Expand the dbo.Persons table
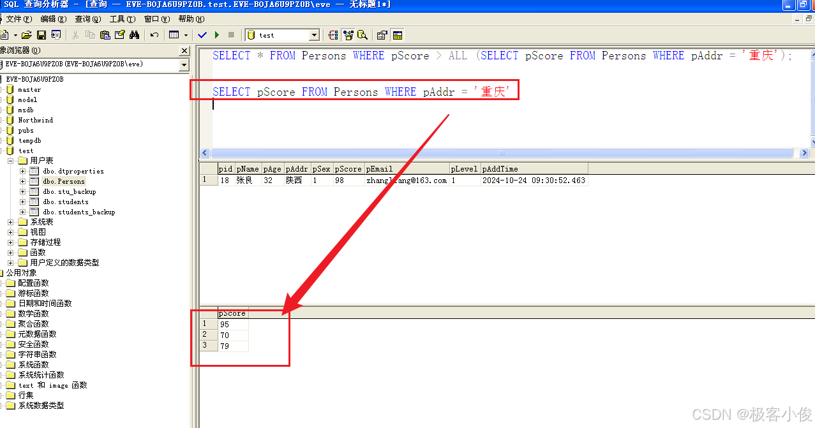This screenshot has height=428, width=815. pyautogui.click(x=23, y=181)
